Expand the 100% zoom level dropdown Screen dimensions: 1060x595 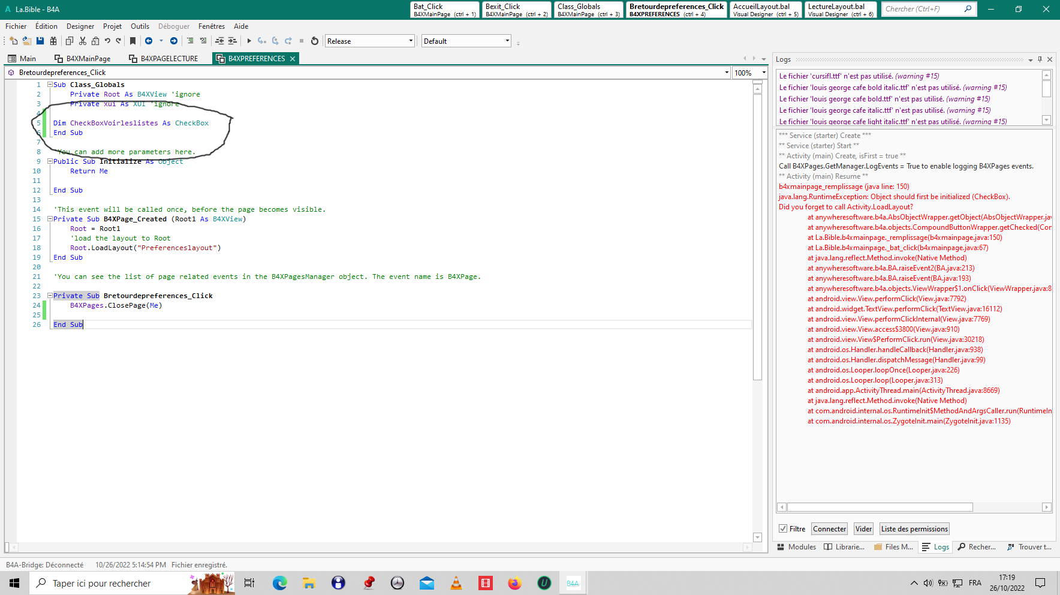pos(763,73)
